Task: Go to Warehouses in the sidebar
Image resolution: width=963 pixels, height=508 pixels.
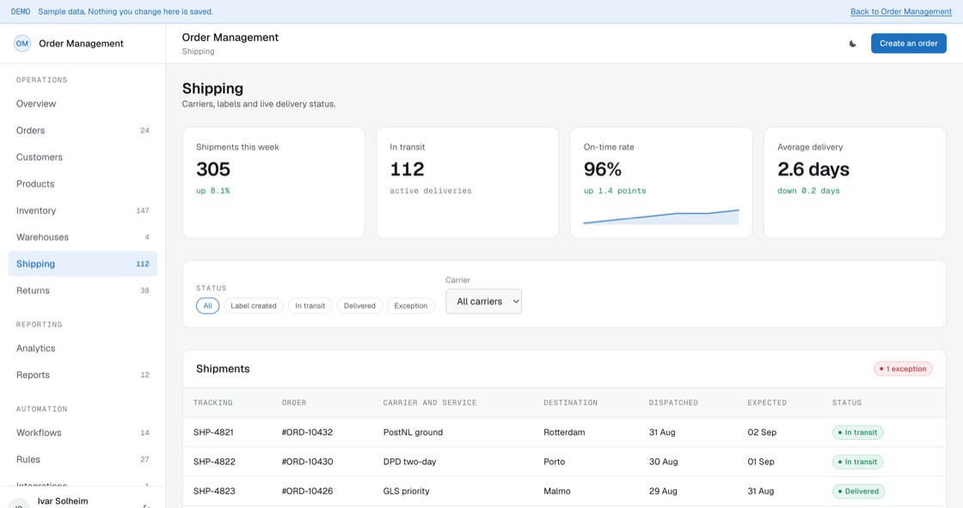Action: point(83,237)
